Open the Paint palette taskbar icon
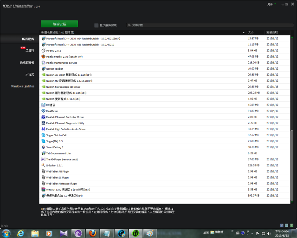Viewport: 297px width, 238px height. 150,233
